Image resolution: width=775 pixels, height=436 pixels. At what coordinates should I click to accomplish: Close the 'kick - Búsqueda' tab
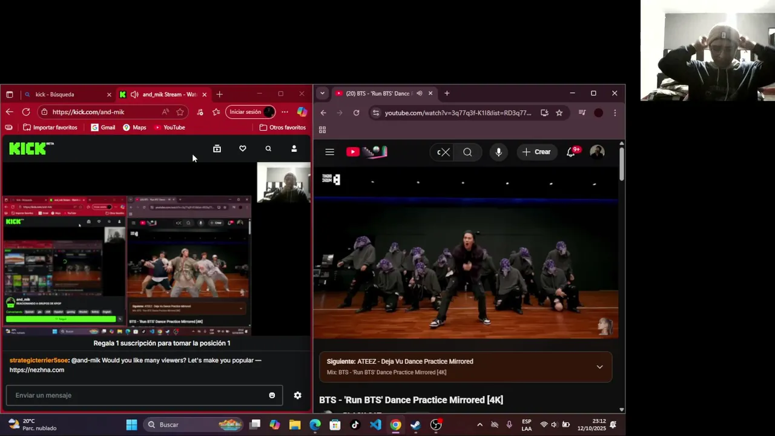(109, 94)
